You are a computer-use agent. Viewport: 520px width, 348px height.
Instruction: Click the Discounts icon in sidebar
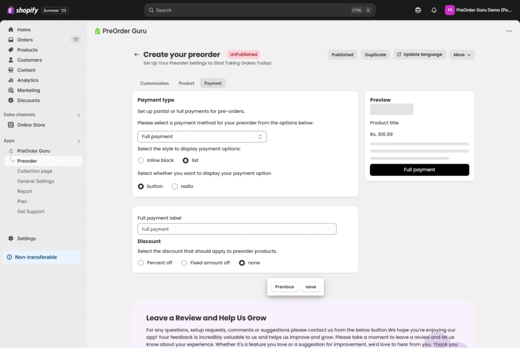11,100
